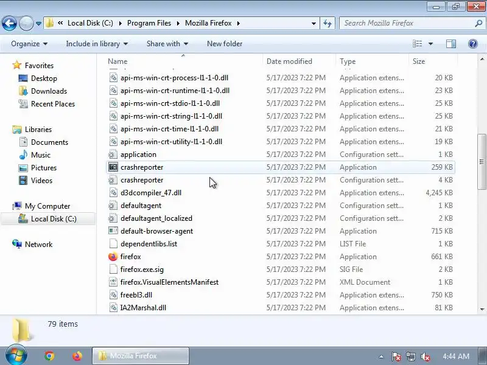This screenshot has width=487, height=365.
Task: Select default-browser-agent application icon
Action: [x=113, y=231]
